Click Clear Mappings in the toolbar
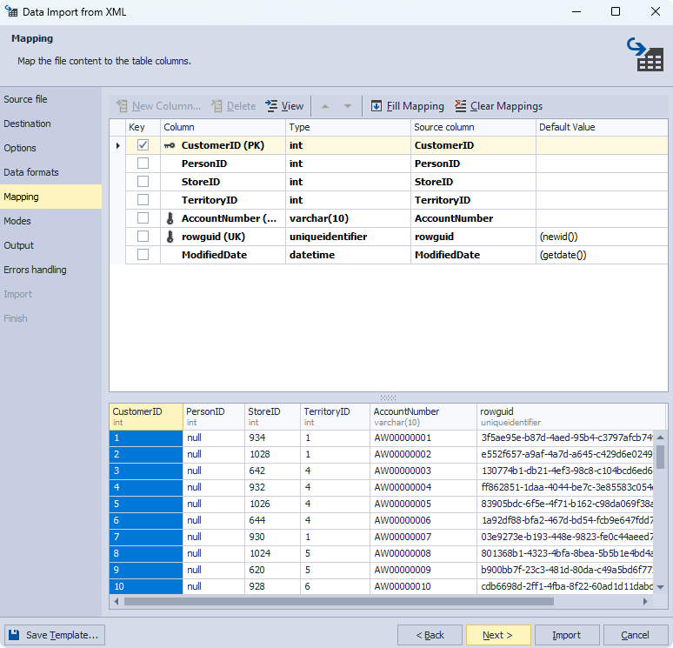This screenshot has width=673, height=648. tap(499, 106)
